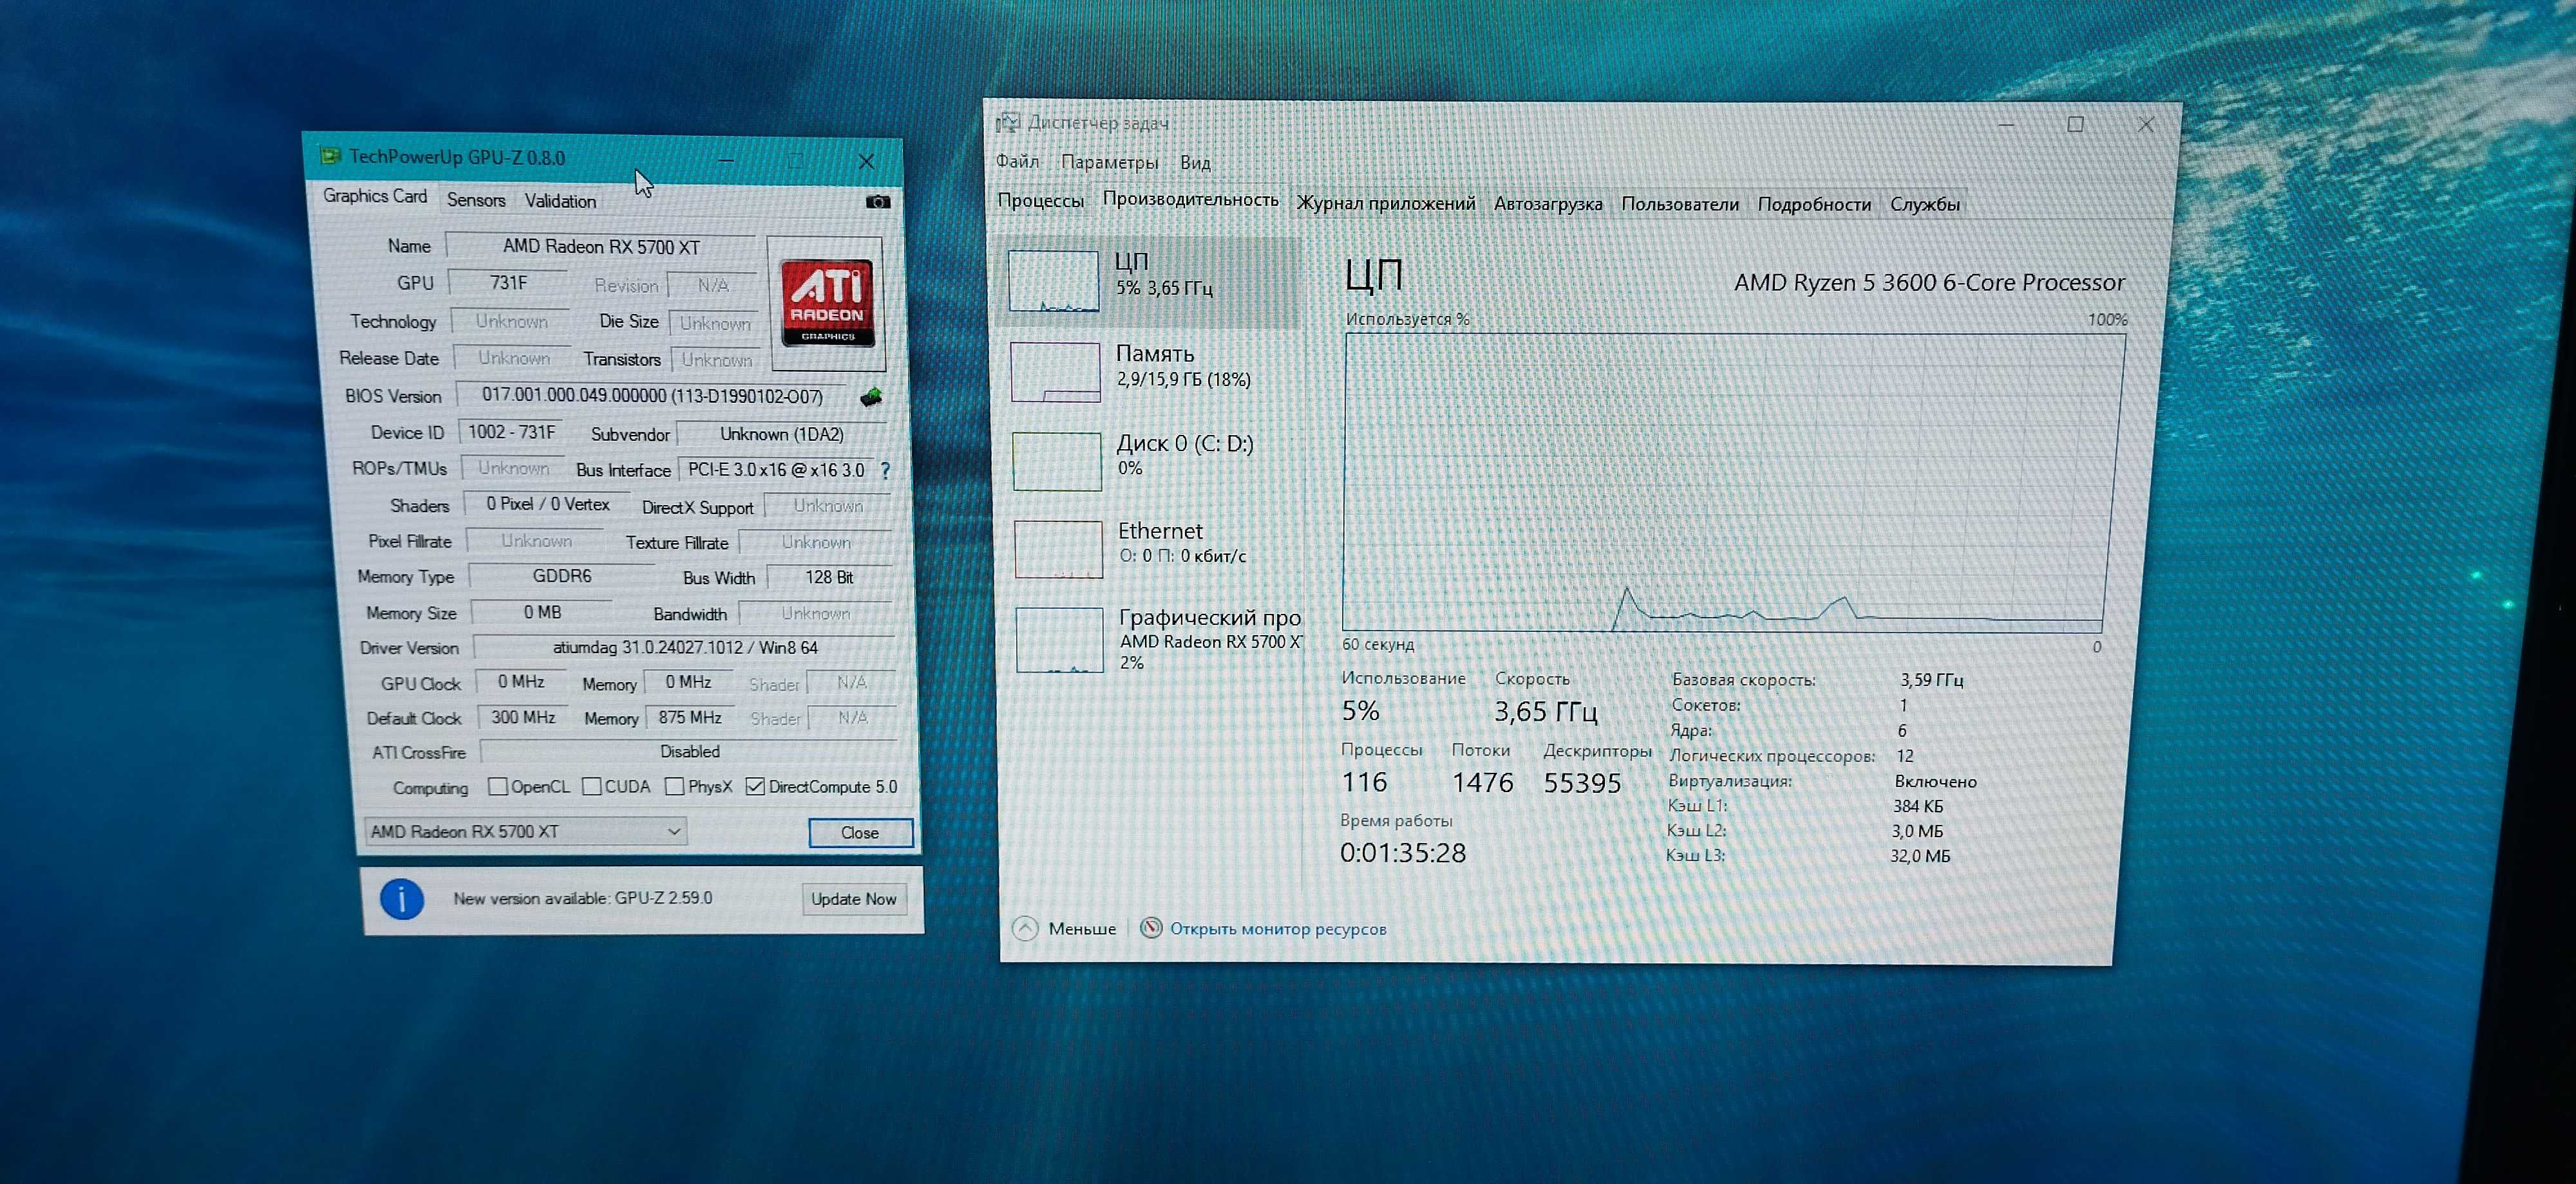Click the Close button in GPU-Z
This screenshot has width=2576, height=1184.
coord(860,832)
